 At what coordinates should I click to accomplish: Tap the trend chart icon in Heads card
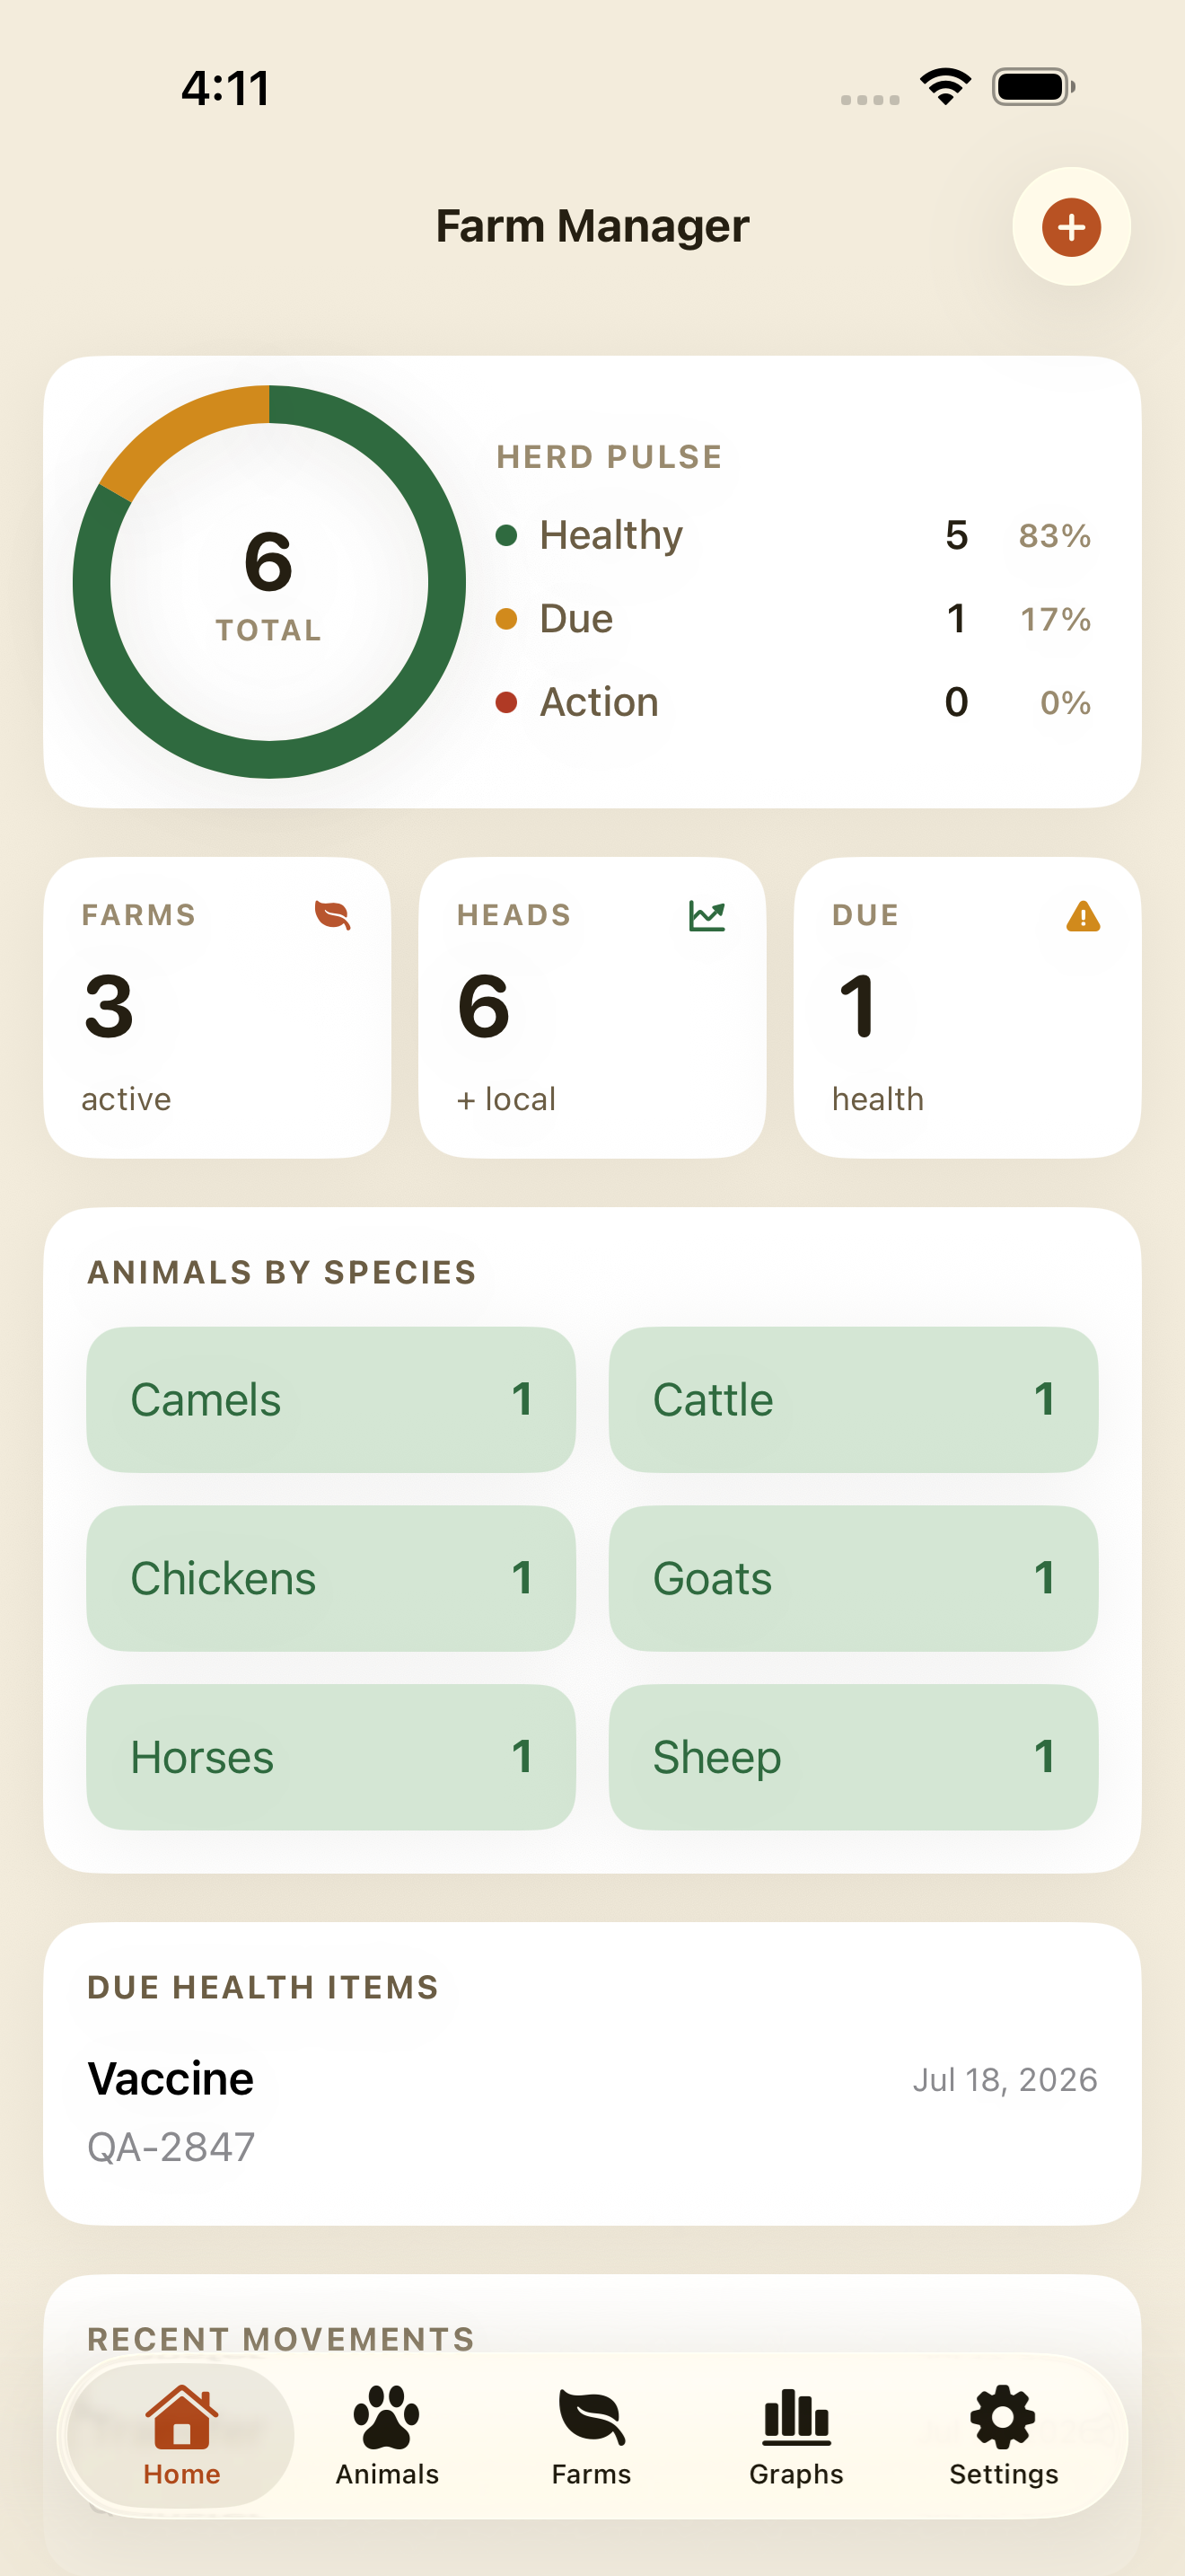707,915
